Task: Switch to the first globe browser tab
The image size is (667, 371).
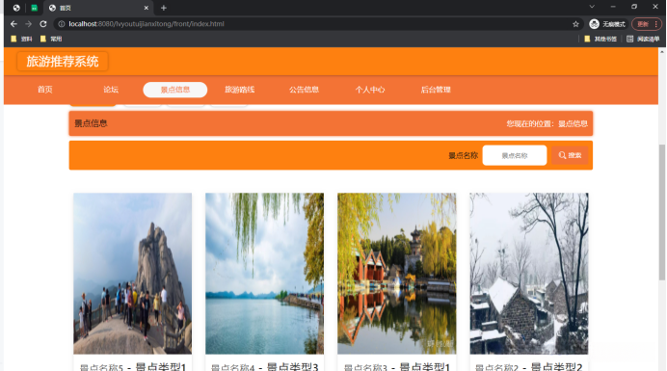Action: click(x=16, y=8)
